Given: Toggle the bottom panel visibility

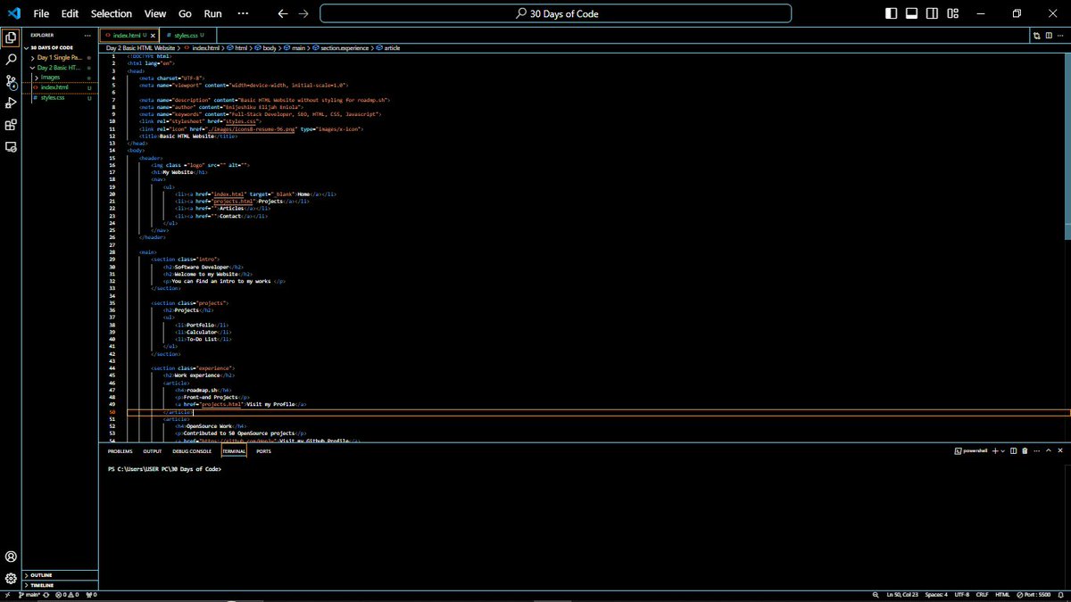Looking at the screenshot, I should (x=912, y=13).
